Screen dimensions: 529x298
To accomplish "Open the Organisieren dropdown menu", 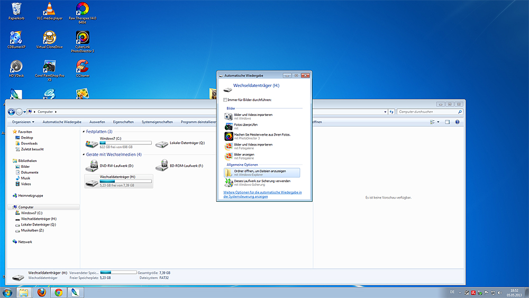I will (23, 122).
